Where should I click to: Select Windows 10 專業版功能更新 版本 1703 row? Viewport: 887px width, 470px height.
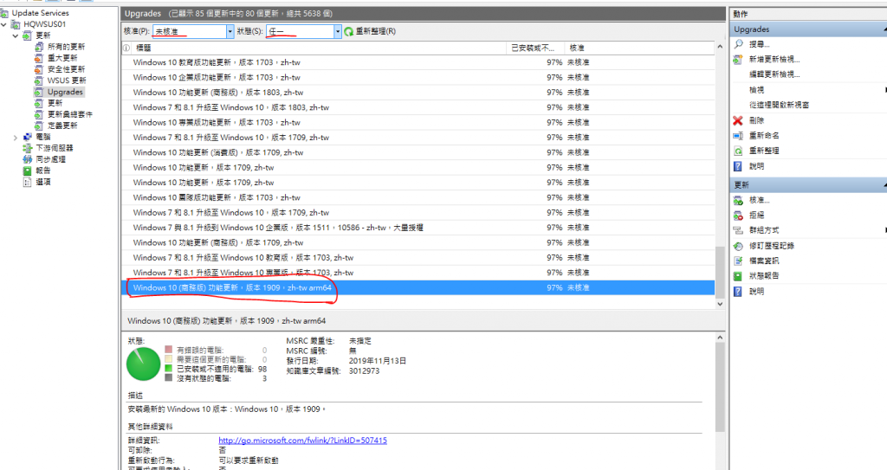point(418,123)
